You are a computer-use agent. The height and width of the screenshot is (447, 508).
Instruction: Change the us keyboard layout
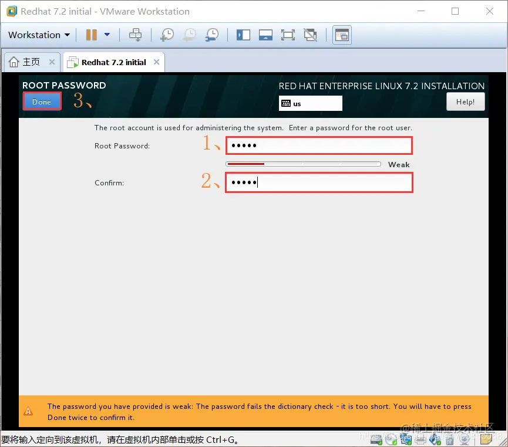310,103
